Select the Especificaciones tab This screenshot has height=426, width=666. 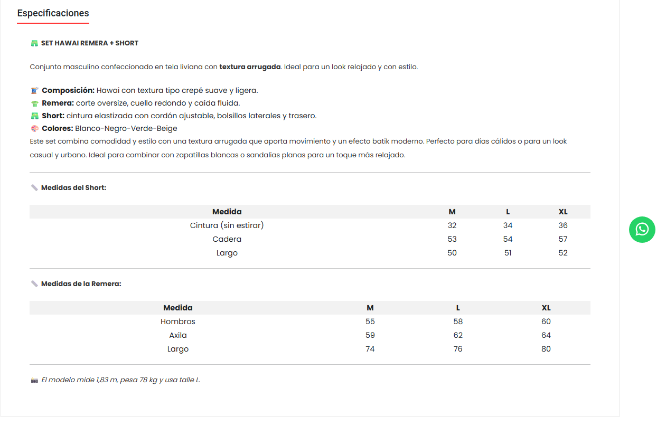[x=53, y=14]
